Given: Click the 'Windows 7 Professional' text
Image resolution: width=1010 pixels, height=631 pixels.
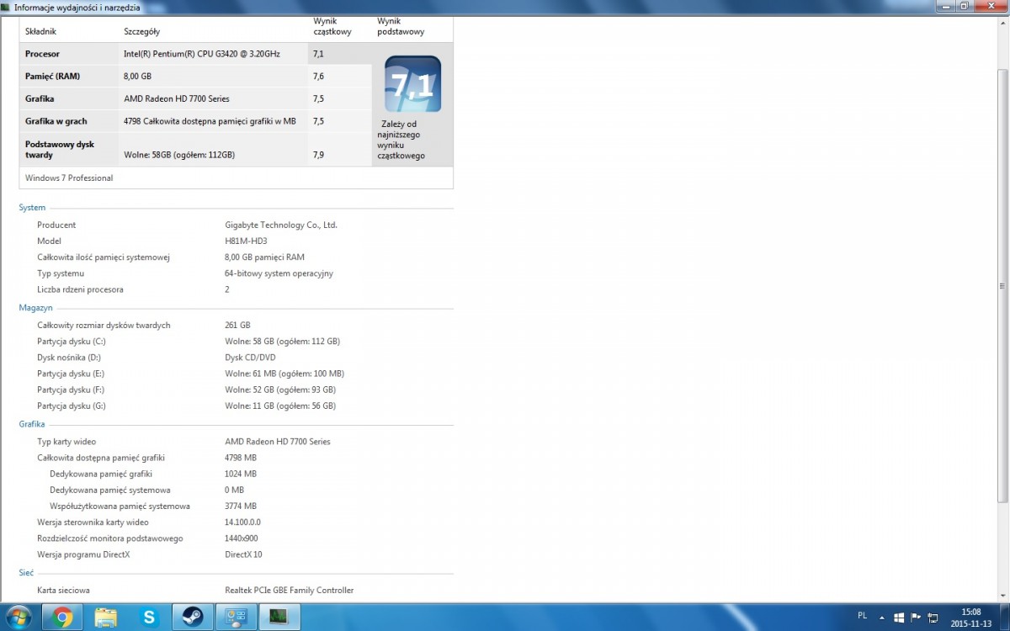Looking at the screenshot, I should pyautogui.click(x=69, y=178).
